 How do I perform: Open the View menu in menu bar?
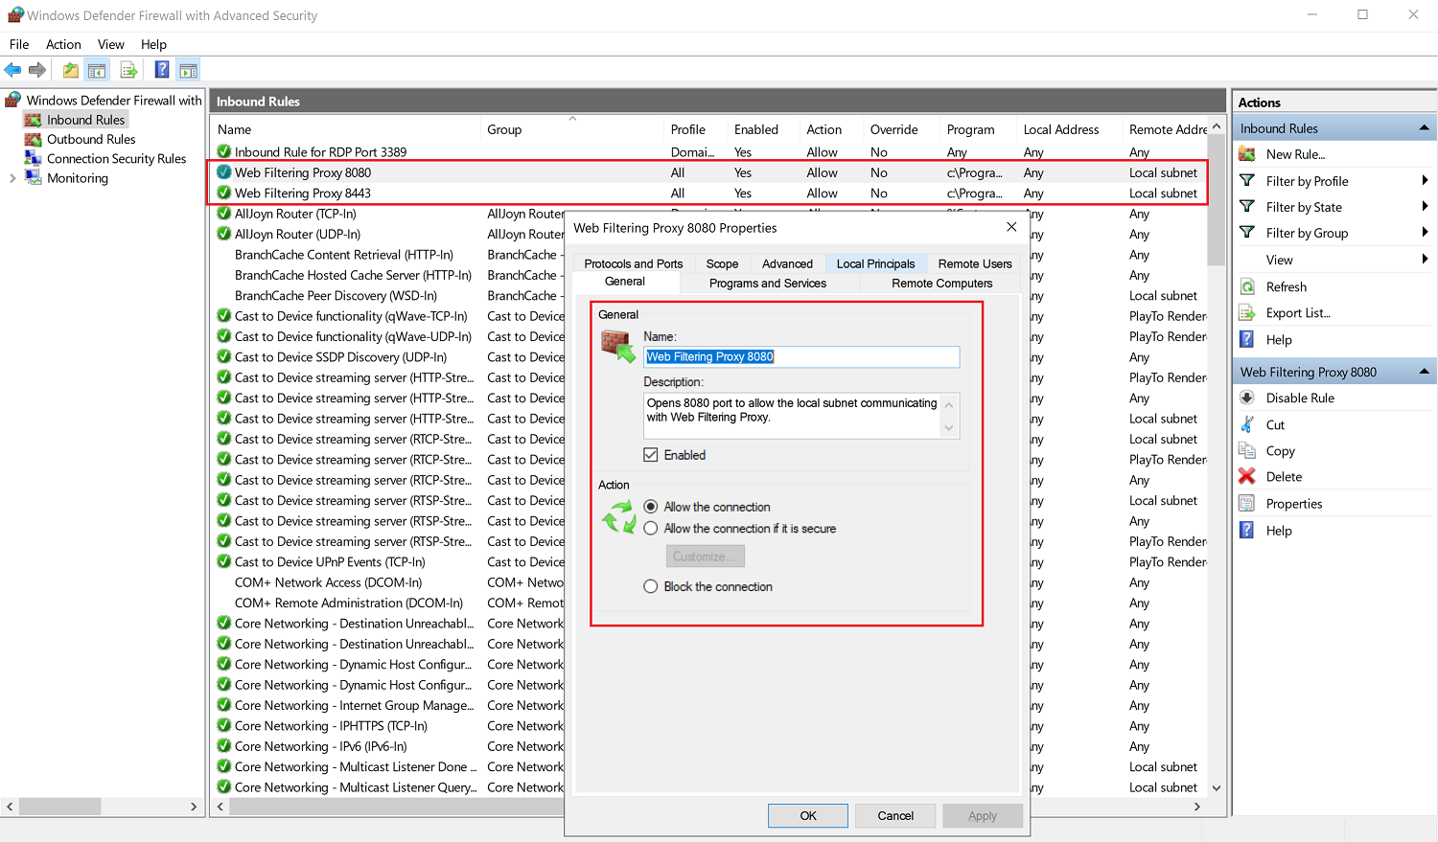110,44
